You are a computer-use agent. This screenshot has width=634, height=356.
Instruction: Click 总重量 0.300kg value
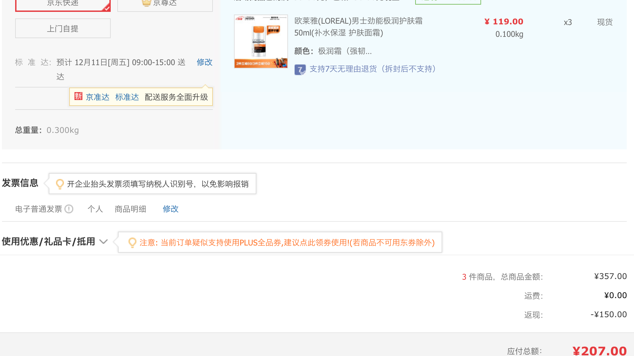63,130
